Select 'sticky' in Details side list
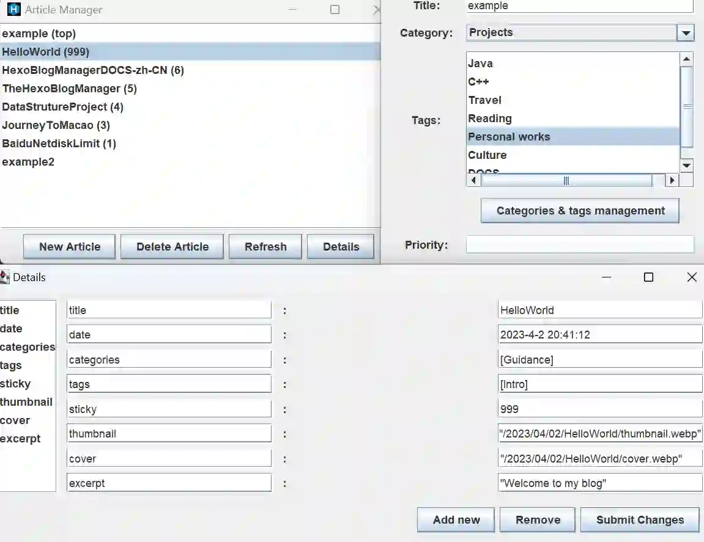 [28, 384]
